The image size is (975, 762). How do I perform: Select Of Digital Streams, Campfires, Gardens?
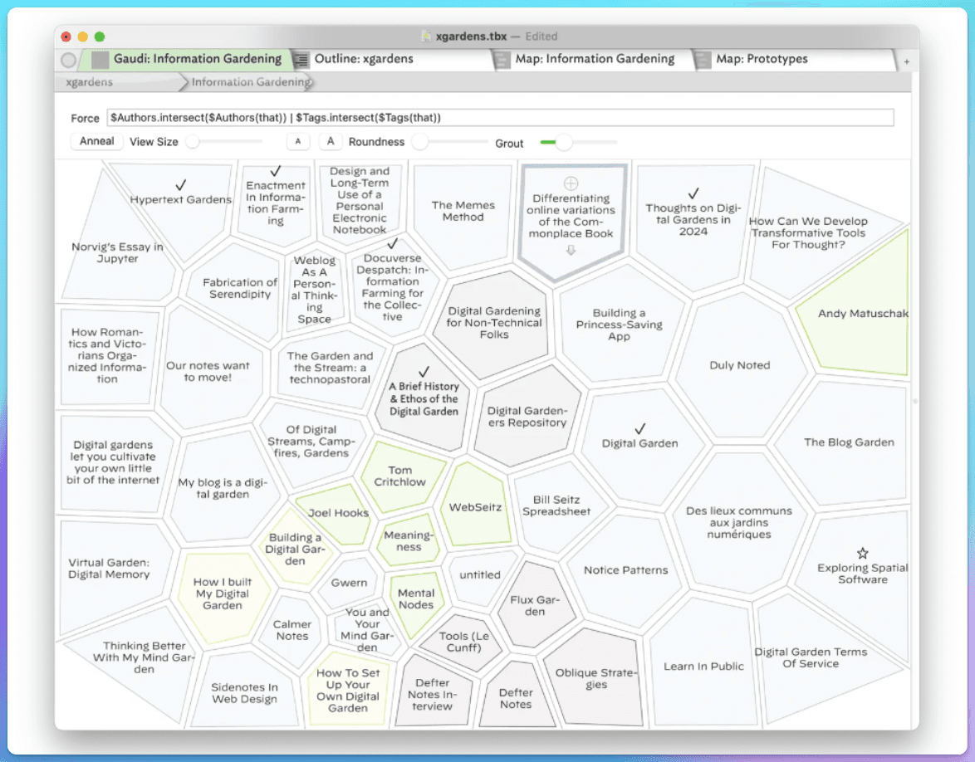click(x=311, y=442)
